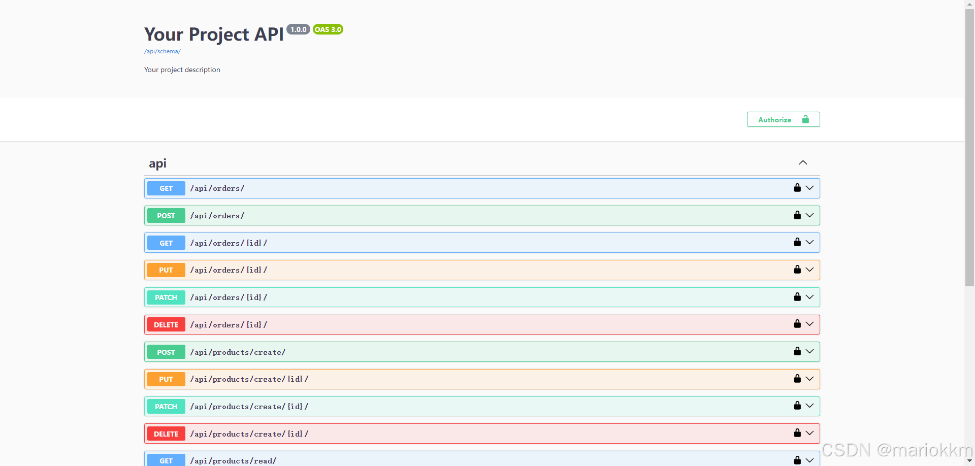Click /api/orders/{id}/ path in PUT row
975x466 pixels.
point(229,270)
